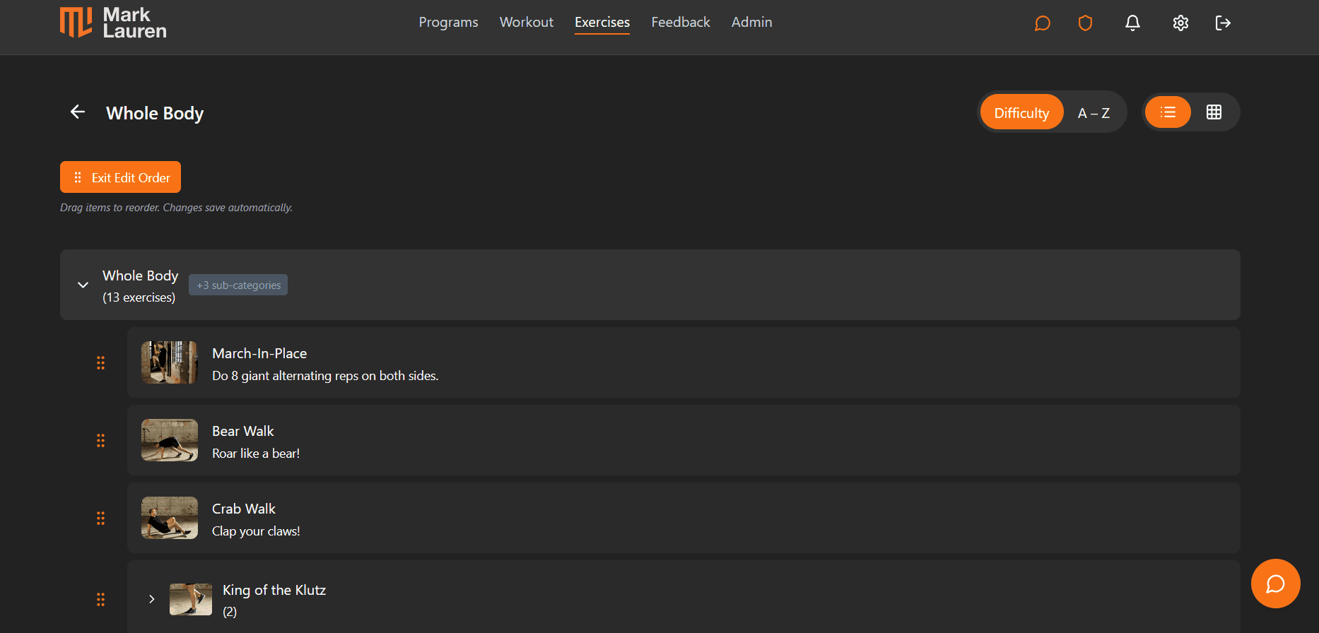Click Bear Walk thumbnail
This screenshot has height=633, width=1319.
(x=170, y=440)
